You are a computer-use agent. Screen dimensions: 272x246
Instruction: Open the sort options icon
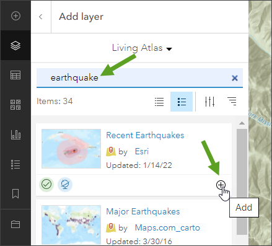pyautogui.click(x=232, y=102)
